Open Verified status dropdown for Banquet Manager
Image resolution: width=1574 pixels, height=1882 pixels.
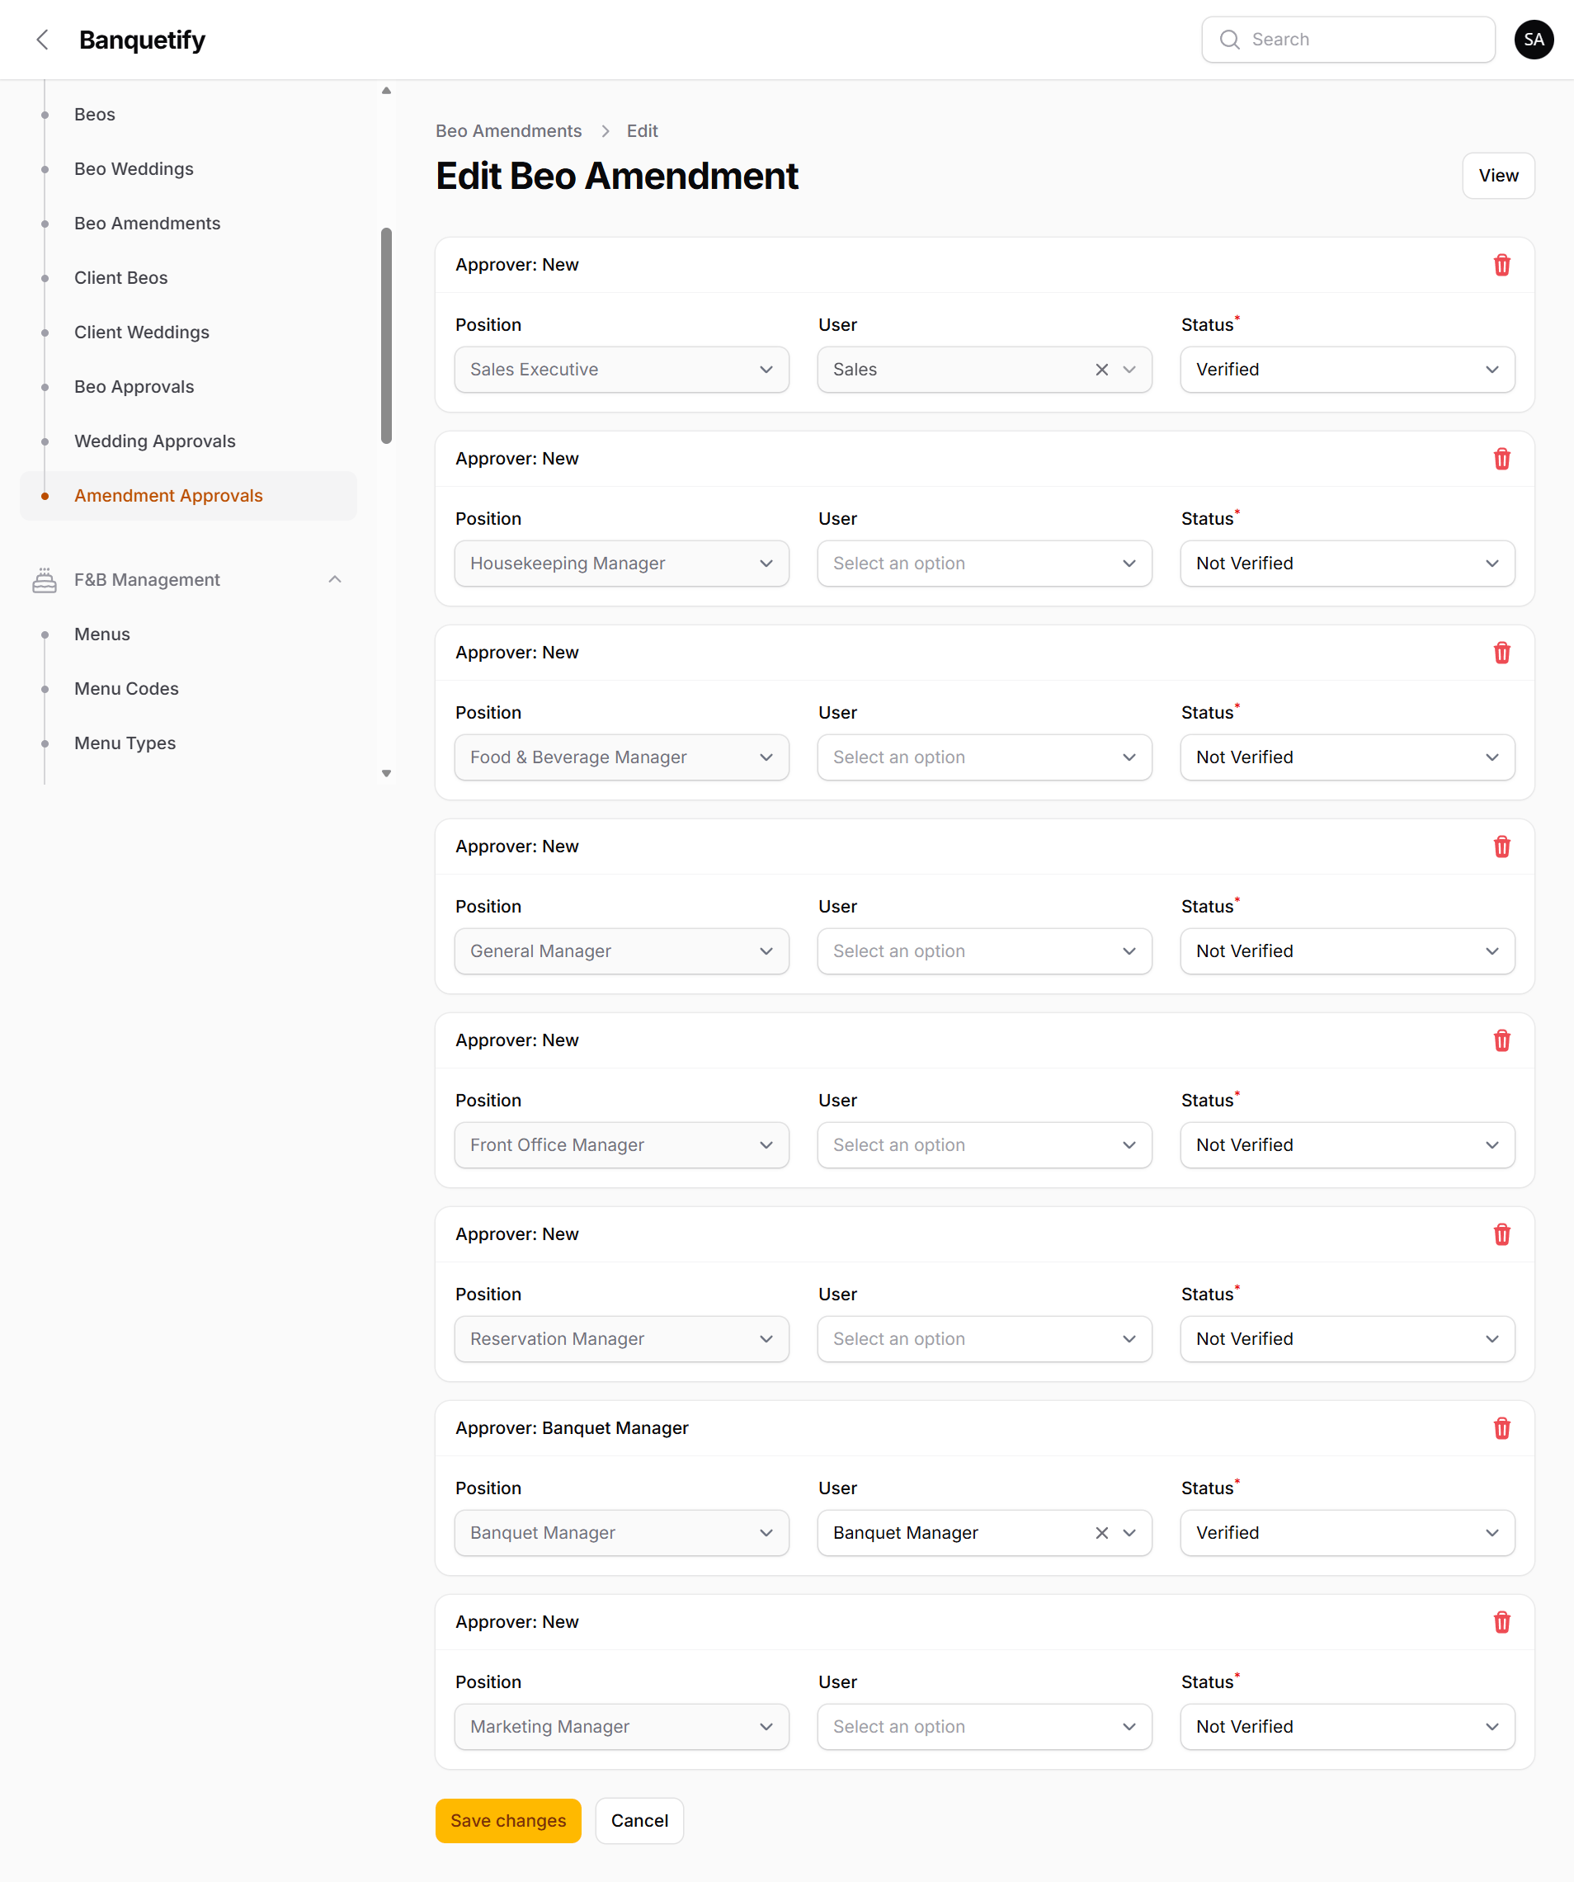pyautogui.click(x=1346, y=1532)
